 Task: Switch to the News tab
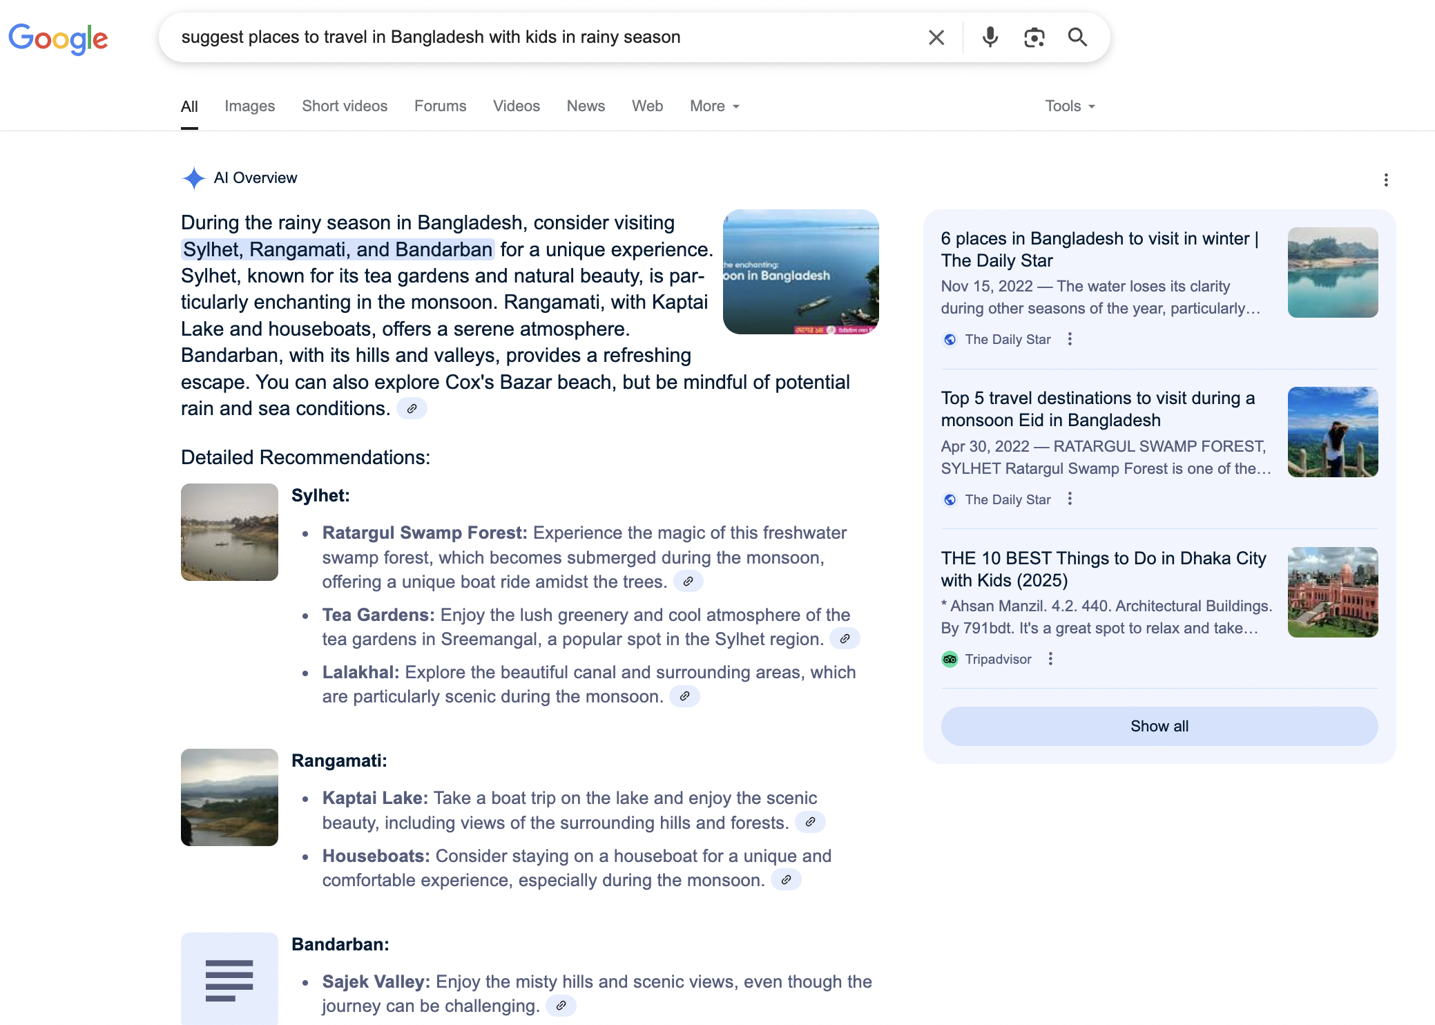point(586,106)
